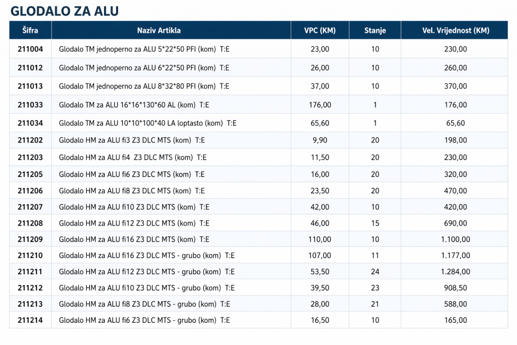Select item code 211034

pyautogui.click(x=30, y=123)
